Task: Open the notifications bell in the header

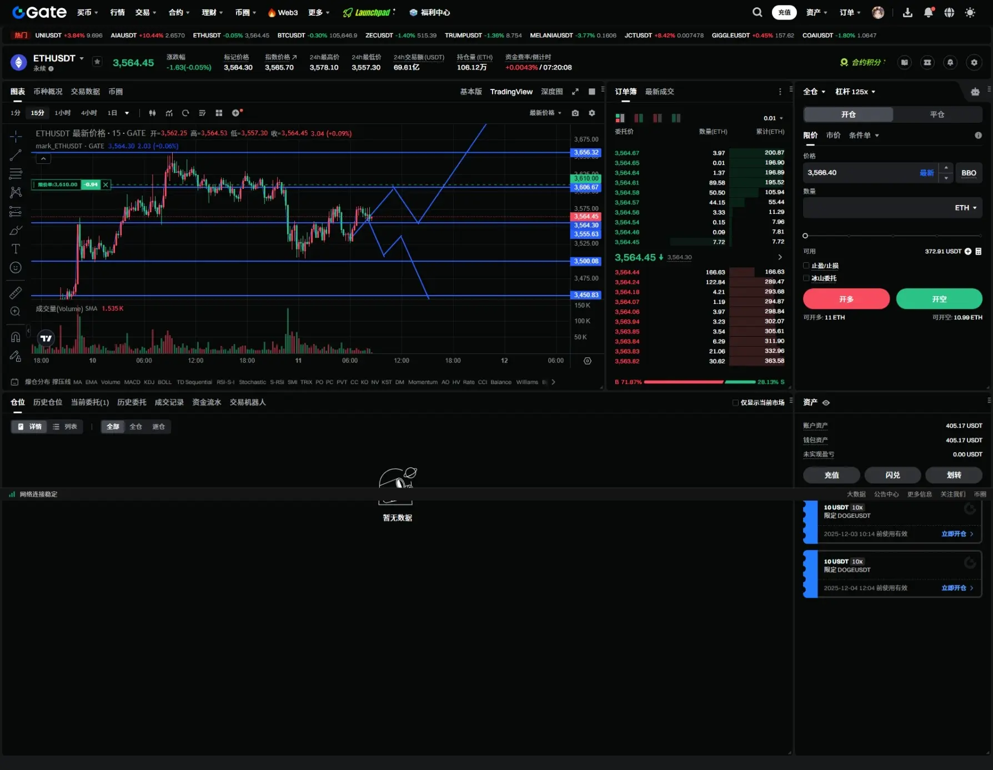Action: pos(929,12)
